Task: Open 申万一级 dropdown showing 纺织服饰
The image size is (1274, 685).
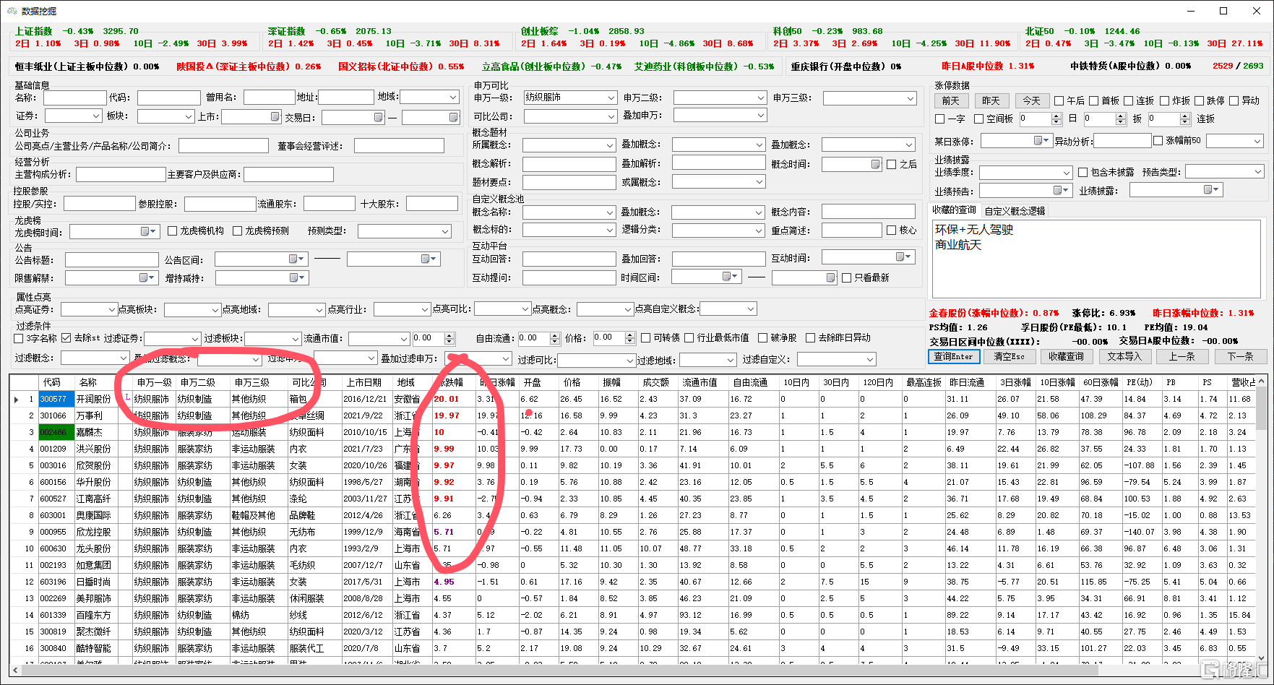Action: pyautogui.click(x=569, y=97)
